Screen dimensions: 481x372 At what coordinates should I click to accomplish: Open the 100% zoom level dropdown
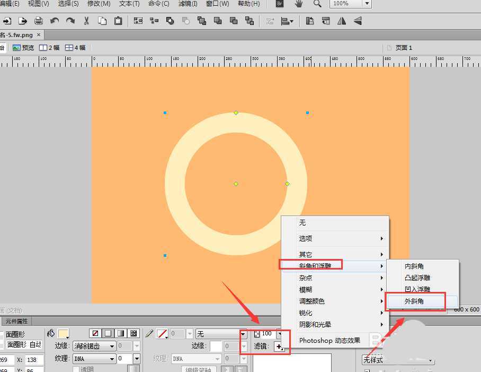[x=367, y=4]
